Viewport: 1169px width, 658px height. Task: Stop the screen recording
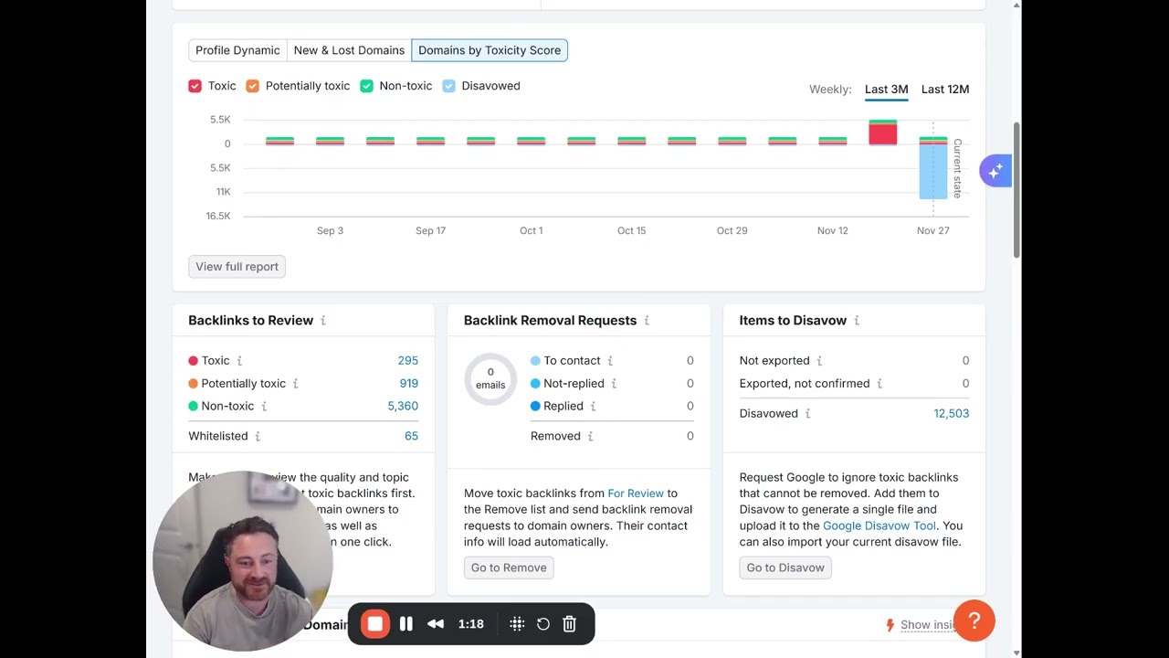coord(374,624)
